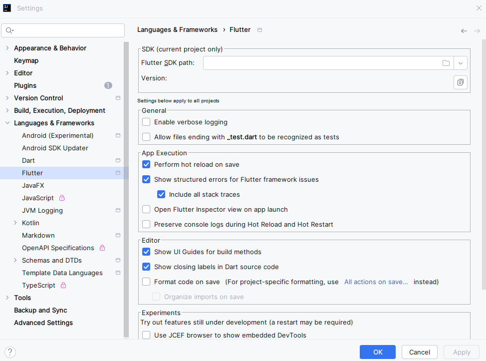
Task: Click project icon on Version Control row
Action: point(118,98)
